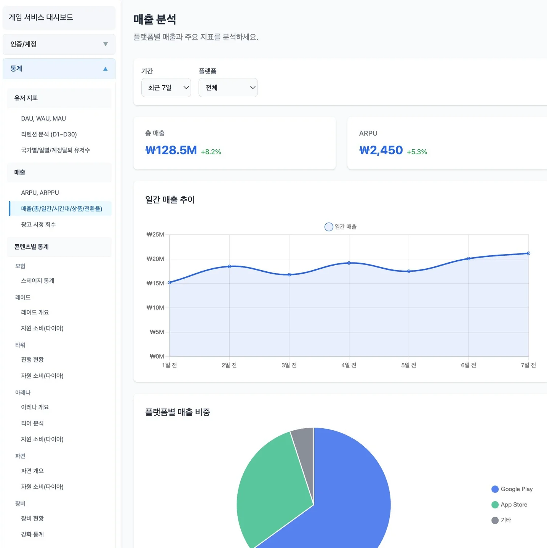This screenshot has width=547, height=548.
Task: Click the 6일 전 chart data point
Action: pyautogui.click(x=469, y=259)
